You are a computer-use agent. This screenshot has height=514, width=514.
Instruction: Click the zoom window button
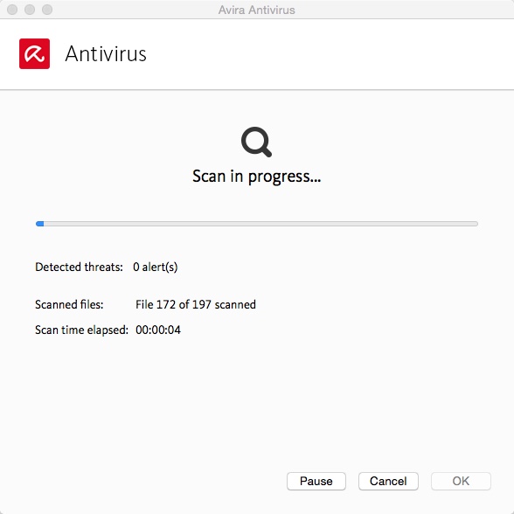pos(47,10)
